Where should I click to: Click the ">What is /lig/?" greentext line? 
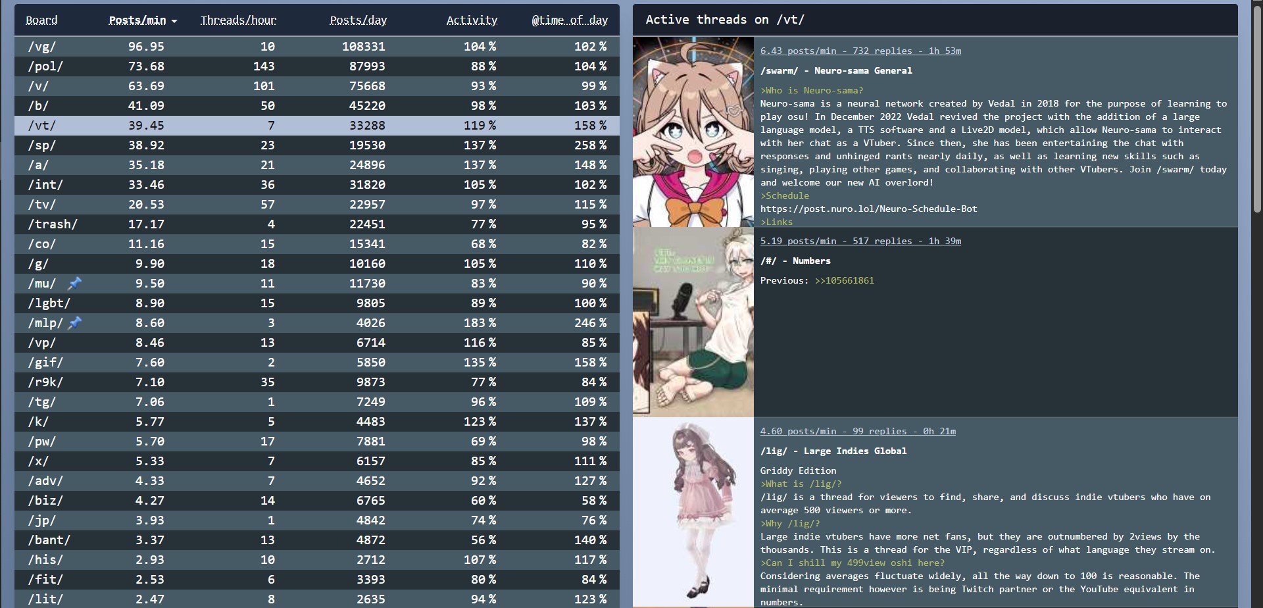[801, 484]
